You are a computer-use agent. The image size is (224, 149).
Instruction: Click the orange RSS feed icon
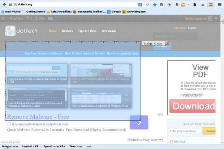point(171,142)
